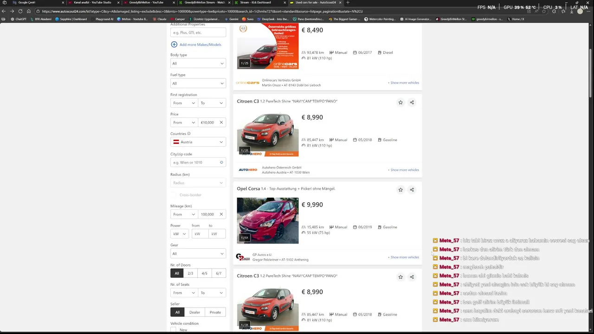The width and height of the screenshot is (594, 334).
Task: Open First registration To dropdown
Action: coord(212,103)
